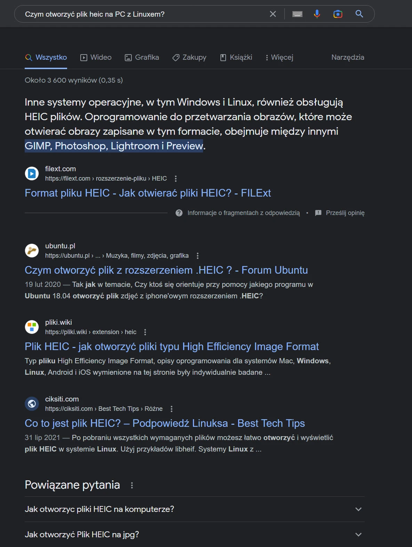This screenshot has height=547, width=412.
Task: Expand the question "Jak otworzyć Plik HEIC na jpg?"
Action: click(195, 534)
